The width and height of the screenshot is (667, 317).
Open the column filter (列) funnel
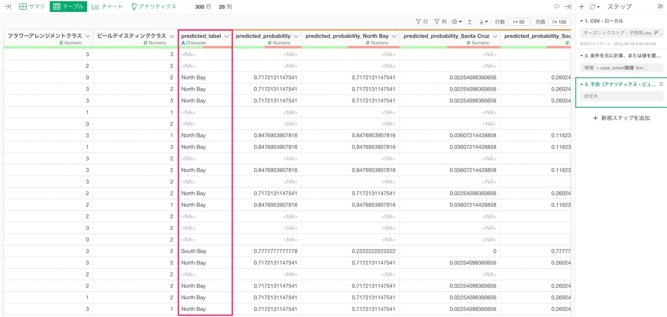[x=440, y=22]
